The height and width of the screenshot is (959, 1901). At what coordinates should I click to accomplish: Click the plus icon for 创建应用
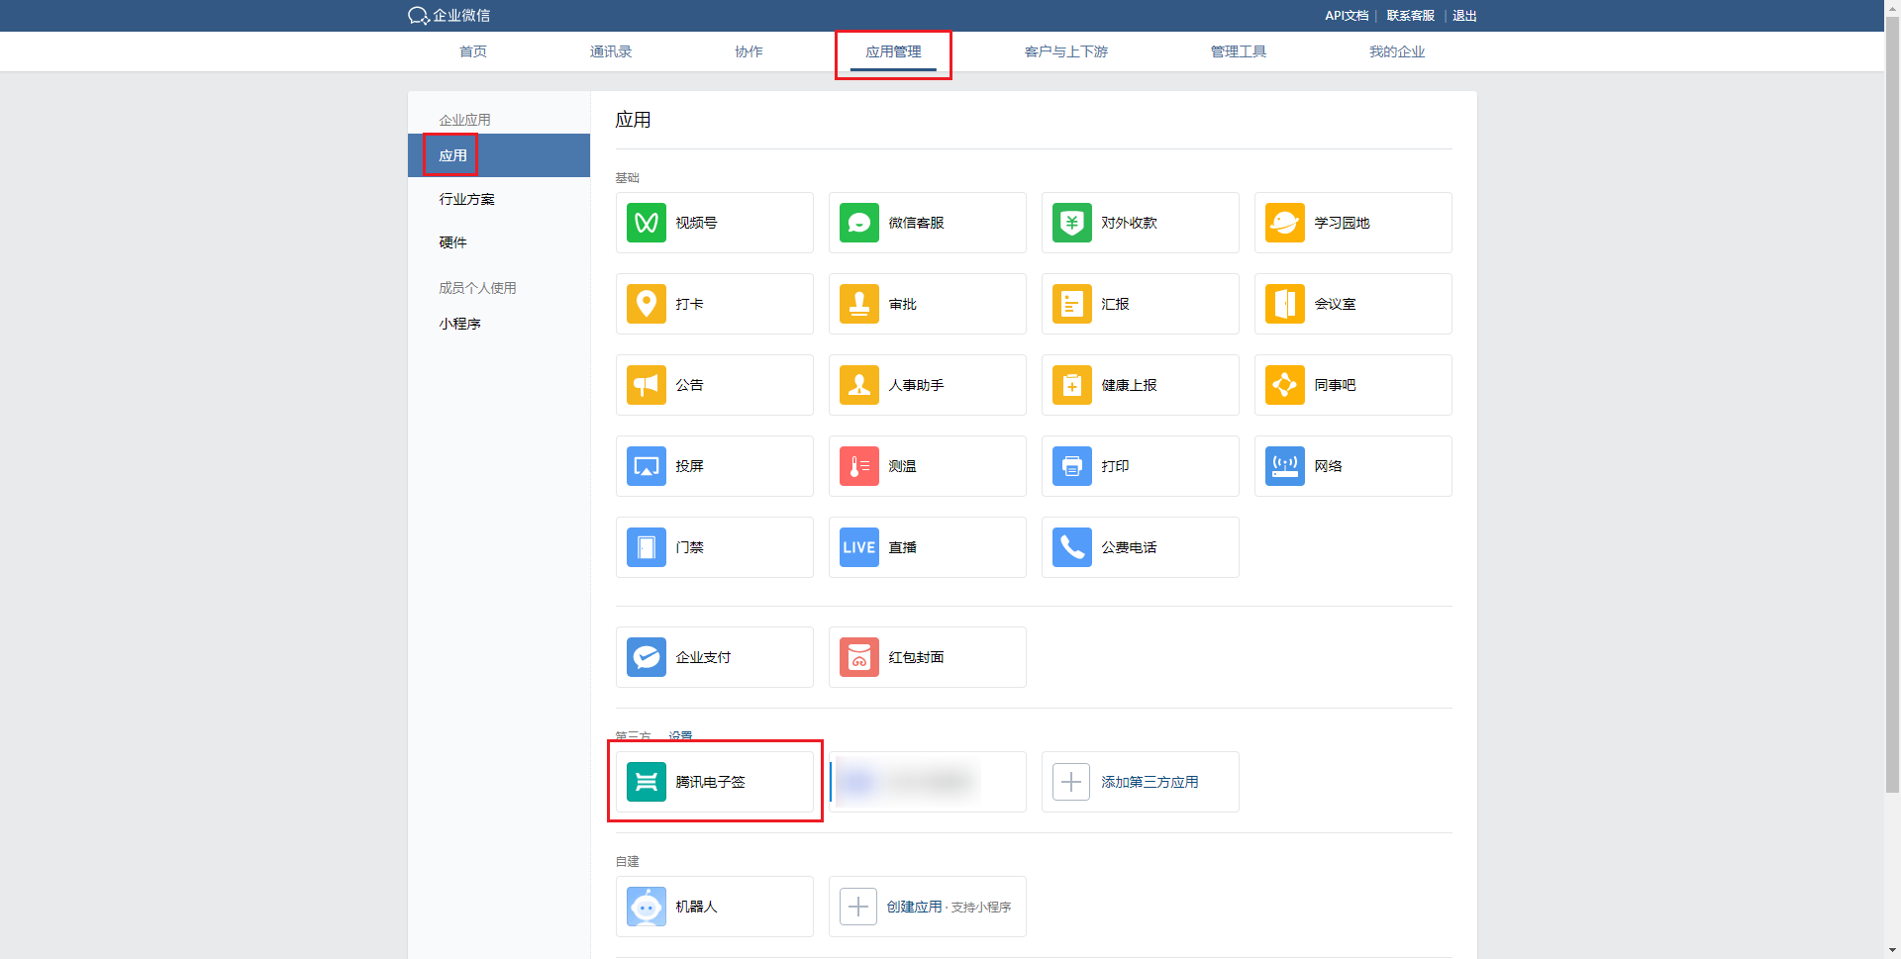858,907
